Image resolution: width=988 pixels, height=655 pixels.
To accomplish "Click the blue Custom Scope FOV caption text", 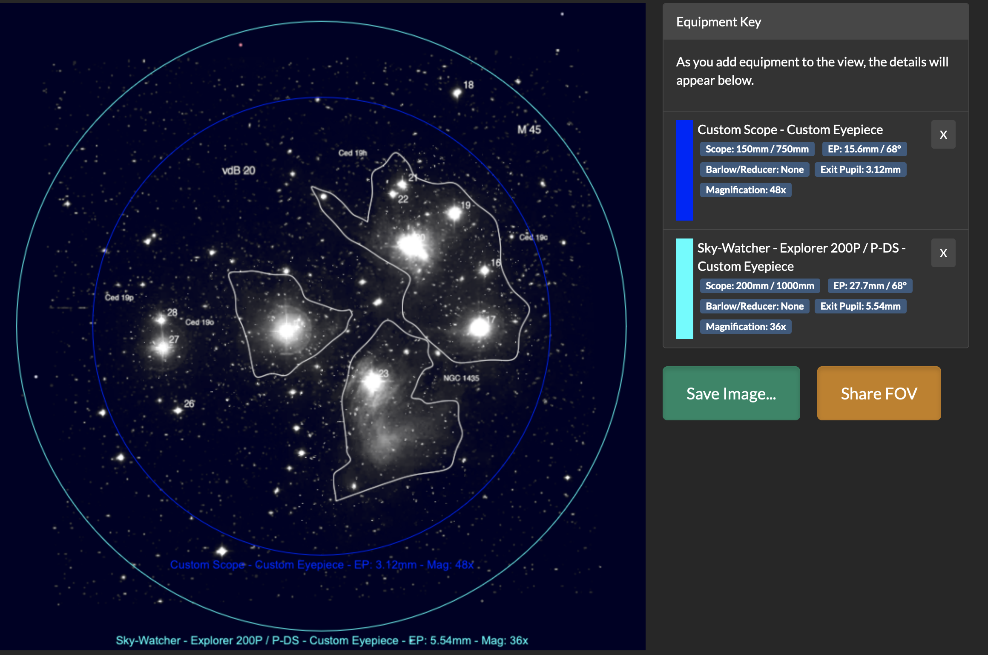I will tap(322, 565).
